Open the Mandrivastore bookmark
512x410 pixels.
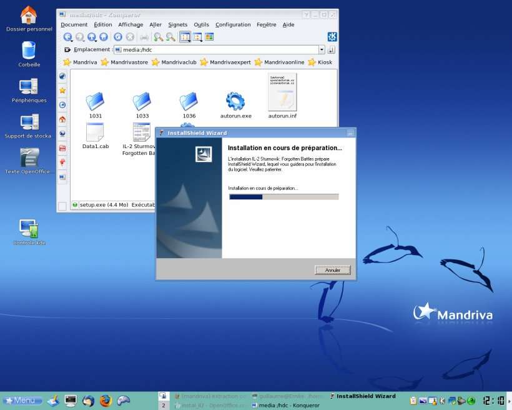124,62
